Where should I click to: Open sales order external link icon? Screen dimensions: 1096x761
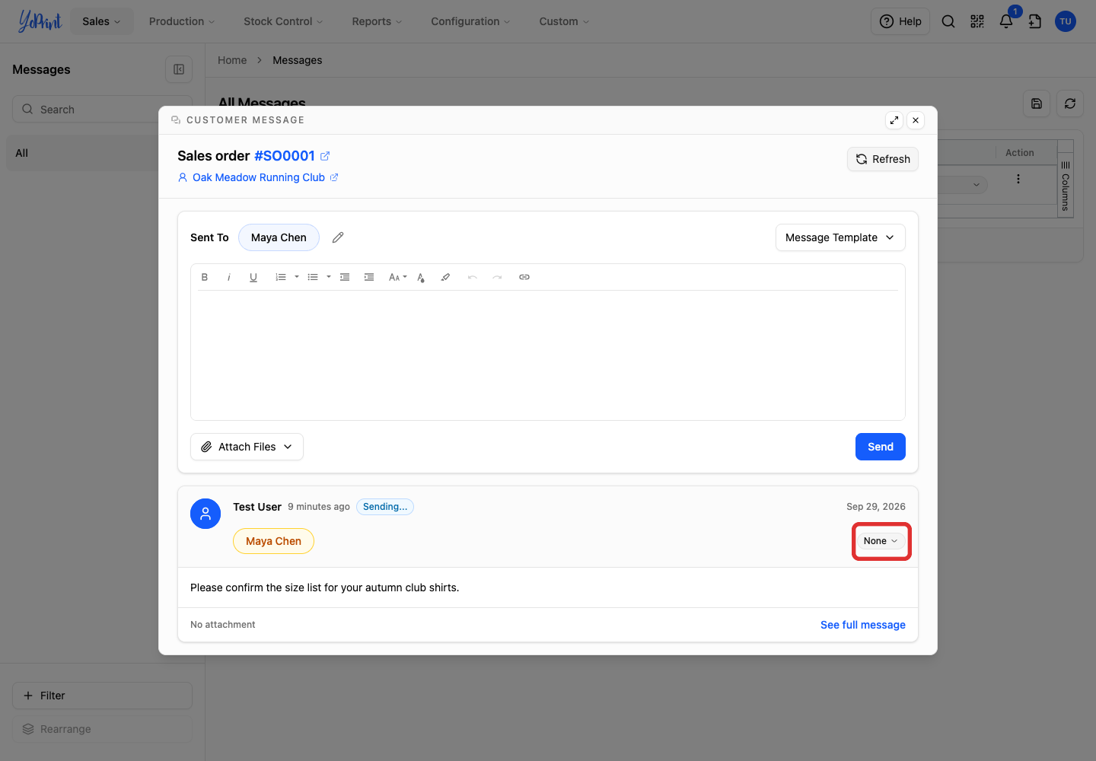(325, 156)
